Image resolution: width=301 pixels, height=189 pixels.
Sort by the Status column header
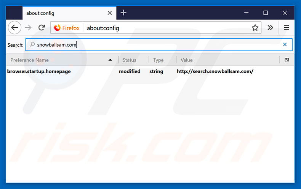[133, 60]
